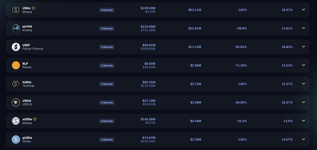
Task: Expand the USDai row chevron
Action: pos(303,102)
